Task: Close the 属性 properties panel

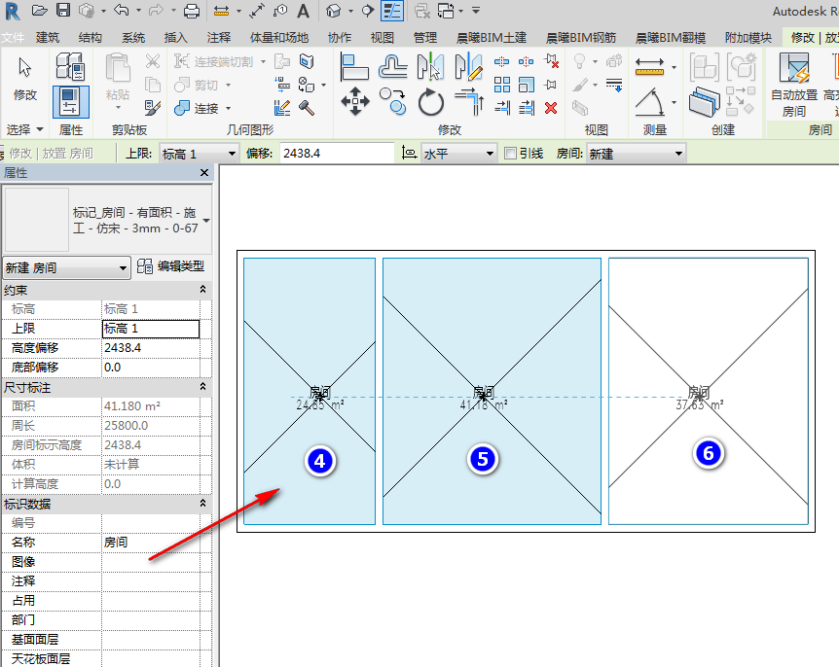Action: [x=203, y=173]
